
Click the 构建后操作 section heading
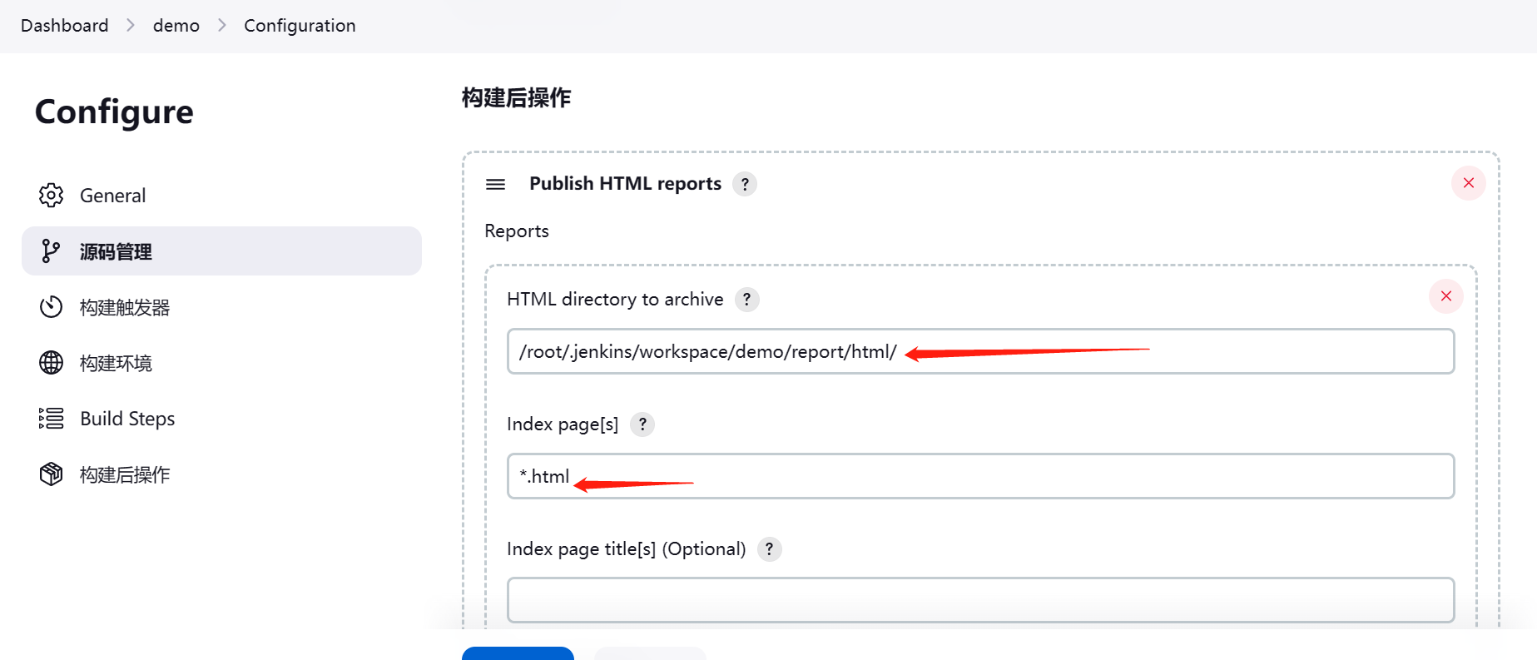(x=516, y=97)
